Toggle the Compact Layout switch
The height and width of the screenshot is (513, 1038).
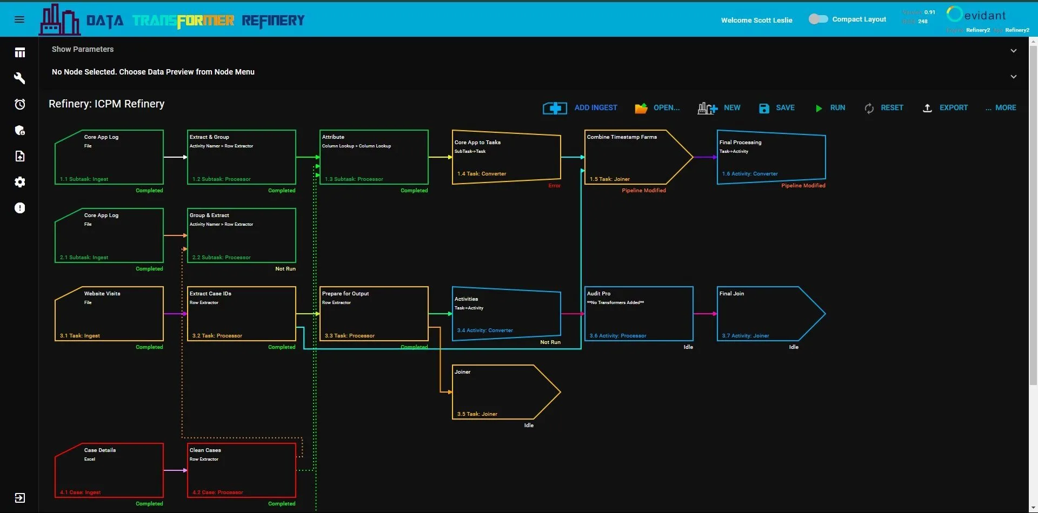[818, 19]
